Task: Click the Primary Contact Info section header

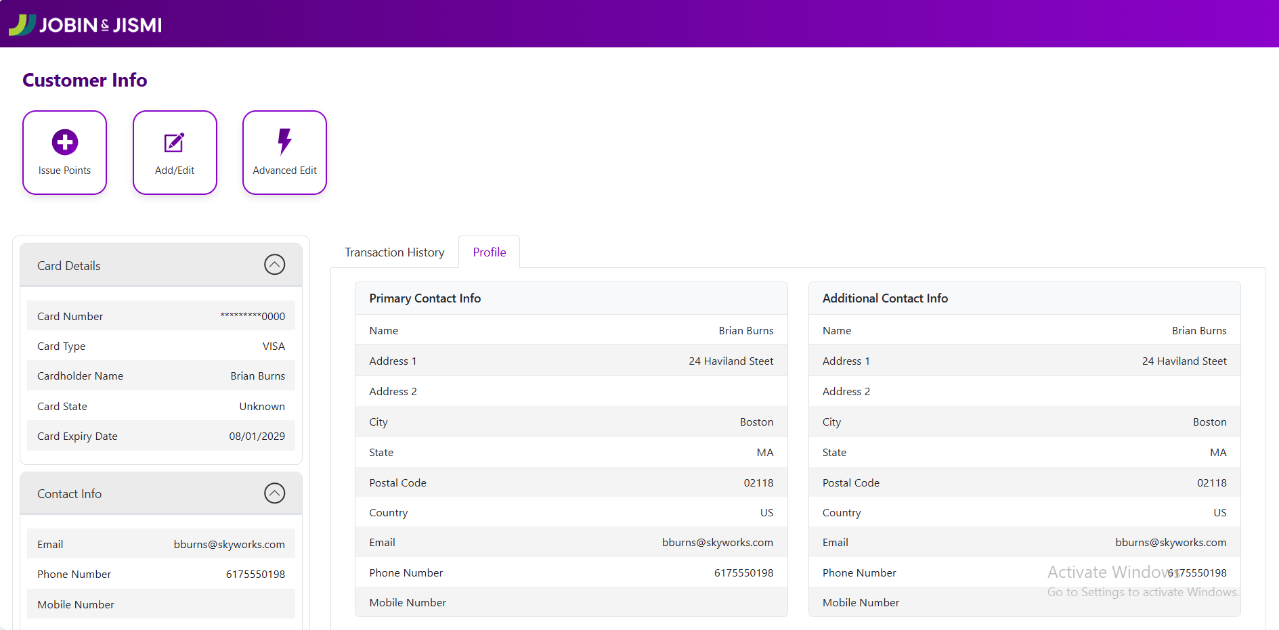Action: click(x=425, y=298)
